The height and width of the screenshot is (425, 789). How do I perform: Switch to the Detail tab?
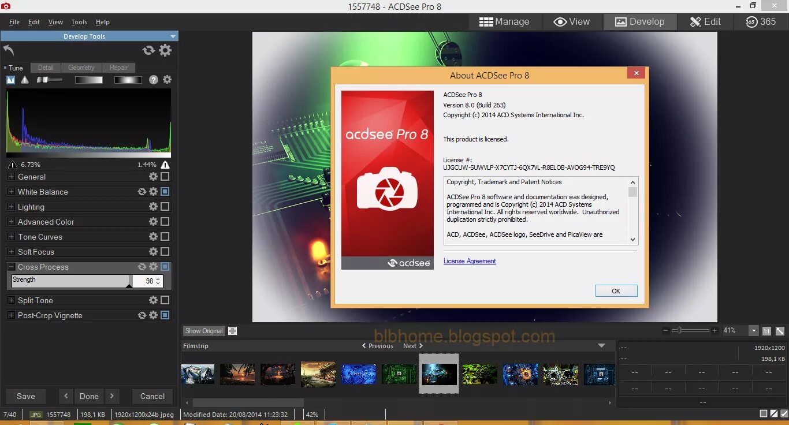point(46,68)
